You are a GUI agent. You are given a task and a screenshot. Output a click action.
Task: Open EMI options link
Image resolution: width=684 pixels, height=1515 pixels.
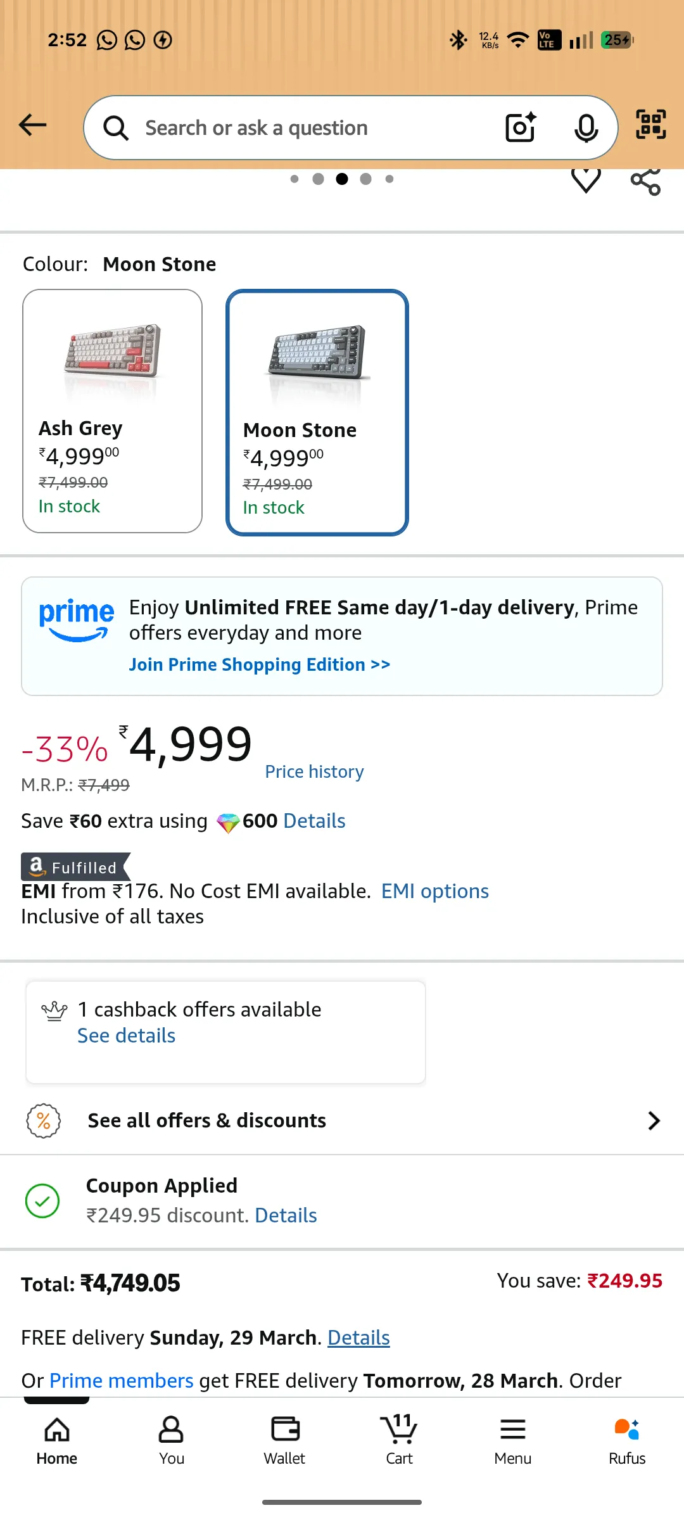(435, 891)
